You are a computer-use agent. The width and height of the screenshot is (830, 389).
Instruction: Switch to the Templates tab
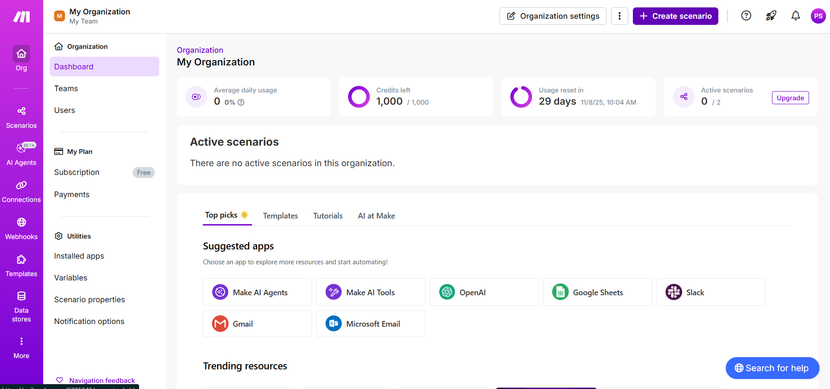pos(280,216)
